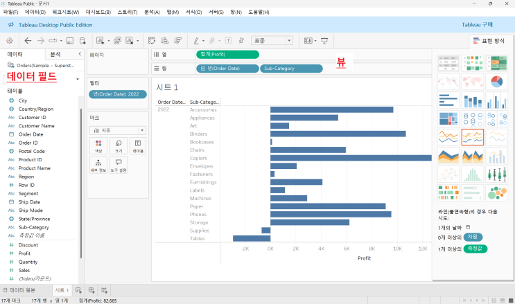Click the Duplicate sheet icon
Screen dimensions: 515x304
[117, 41]
